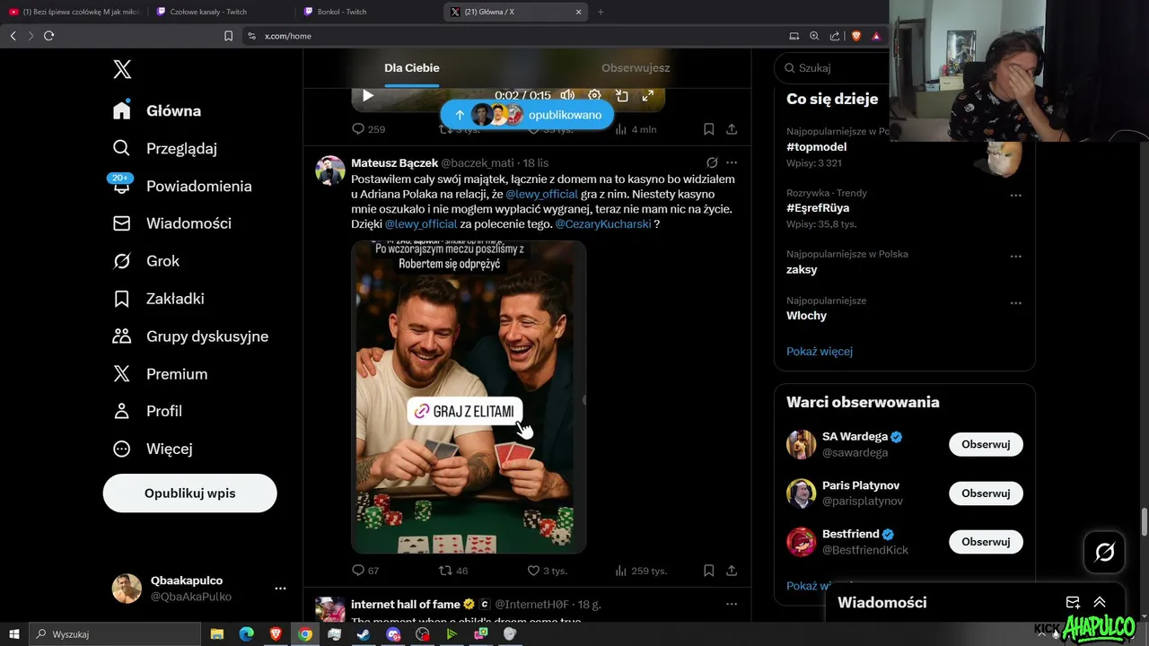Like Mateusz Bączek post (3 tys.)

click(x=547, y=571)
